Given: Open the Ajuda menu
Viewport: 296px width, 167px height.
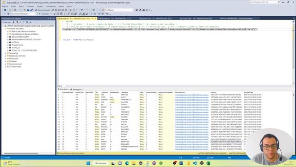Looking at the screenshot, I should coord(69,6).
